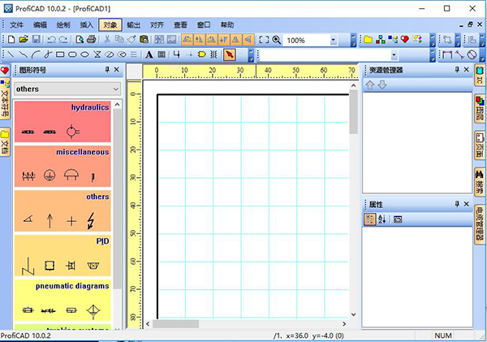487x342 pixels.
Task: Open the 图层 side tab
Action: (x=480, y=109)
